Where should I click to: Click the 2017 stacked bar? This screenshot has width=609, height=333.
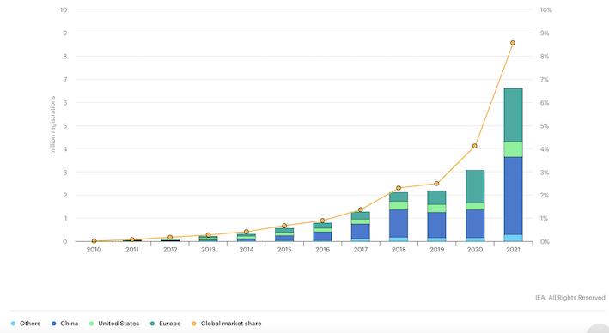tap(361, 227)
